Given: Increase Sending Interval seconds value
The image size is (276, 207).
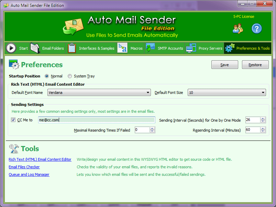Looking at the screenshot, I should [263, 119].
